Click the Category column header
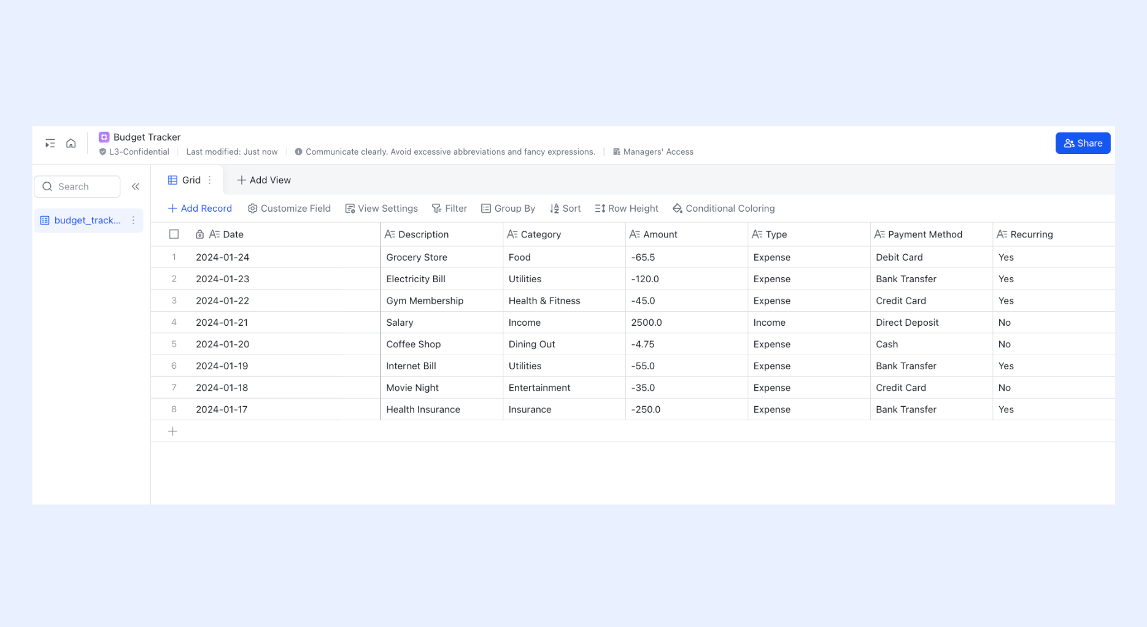 pyautogui.click(x=564, y=234)
